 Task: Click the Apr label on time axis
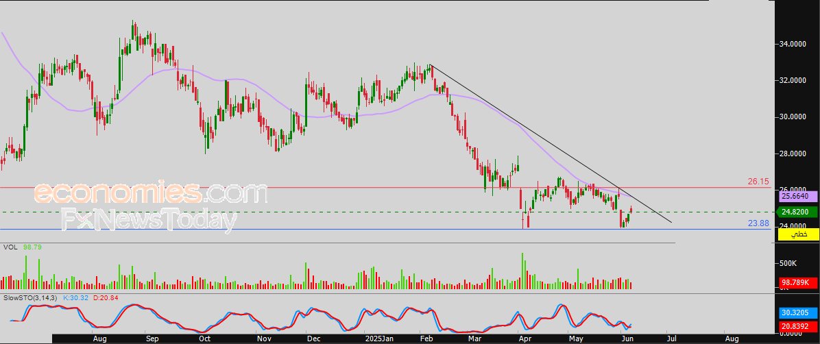coord(524,339)
